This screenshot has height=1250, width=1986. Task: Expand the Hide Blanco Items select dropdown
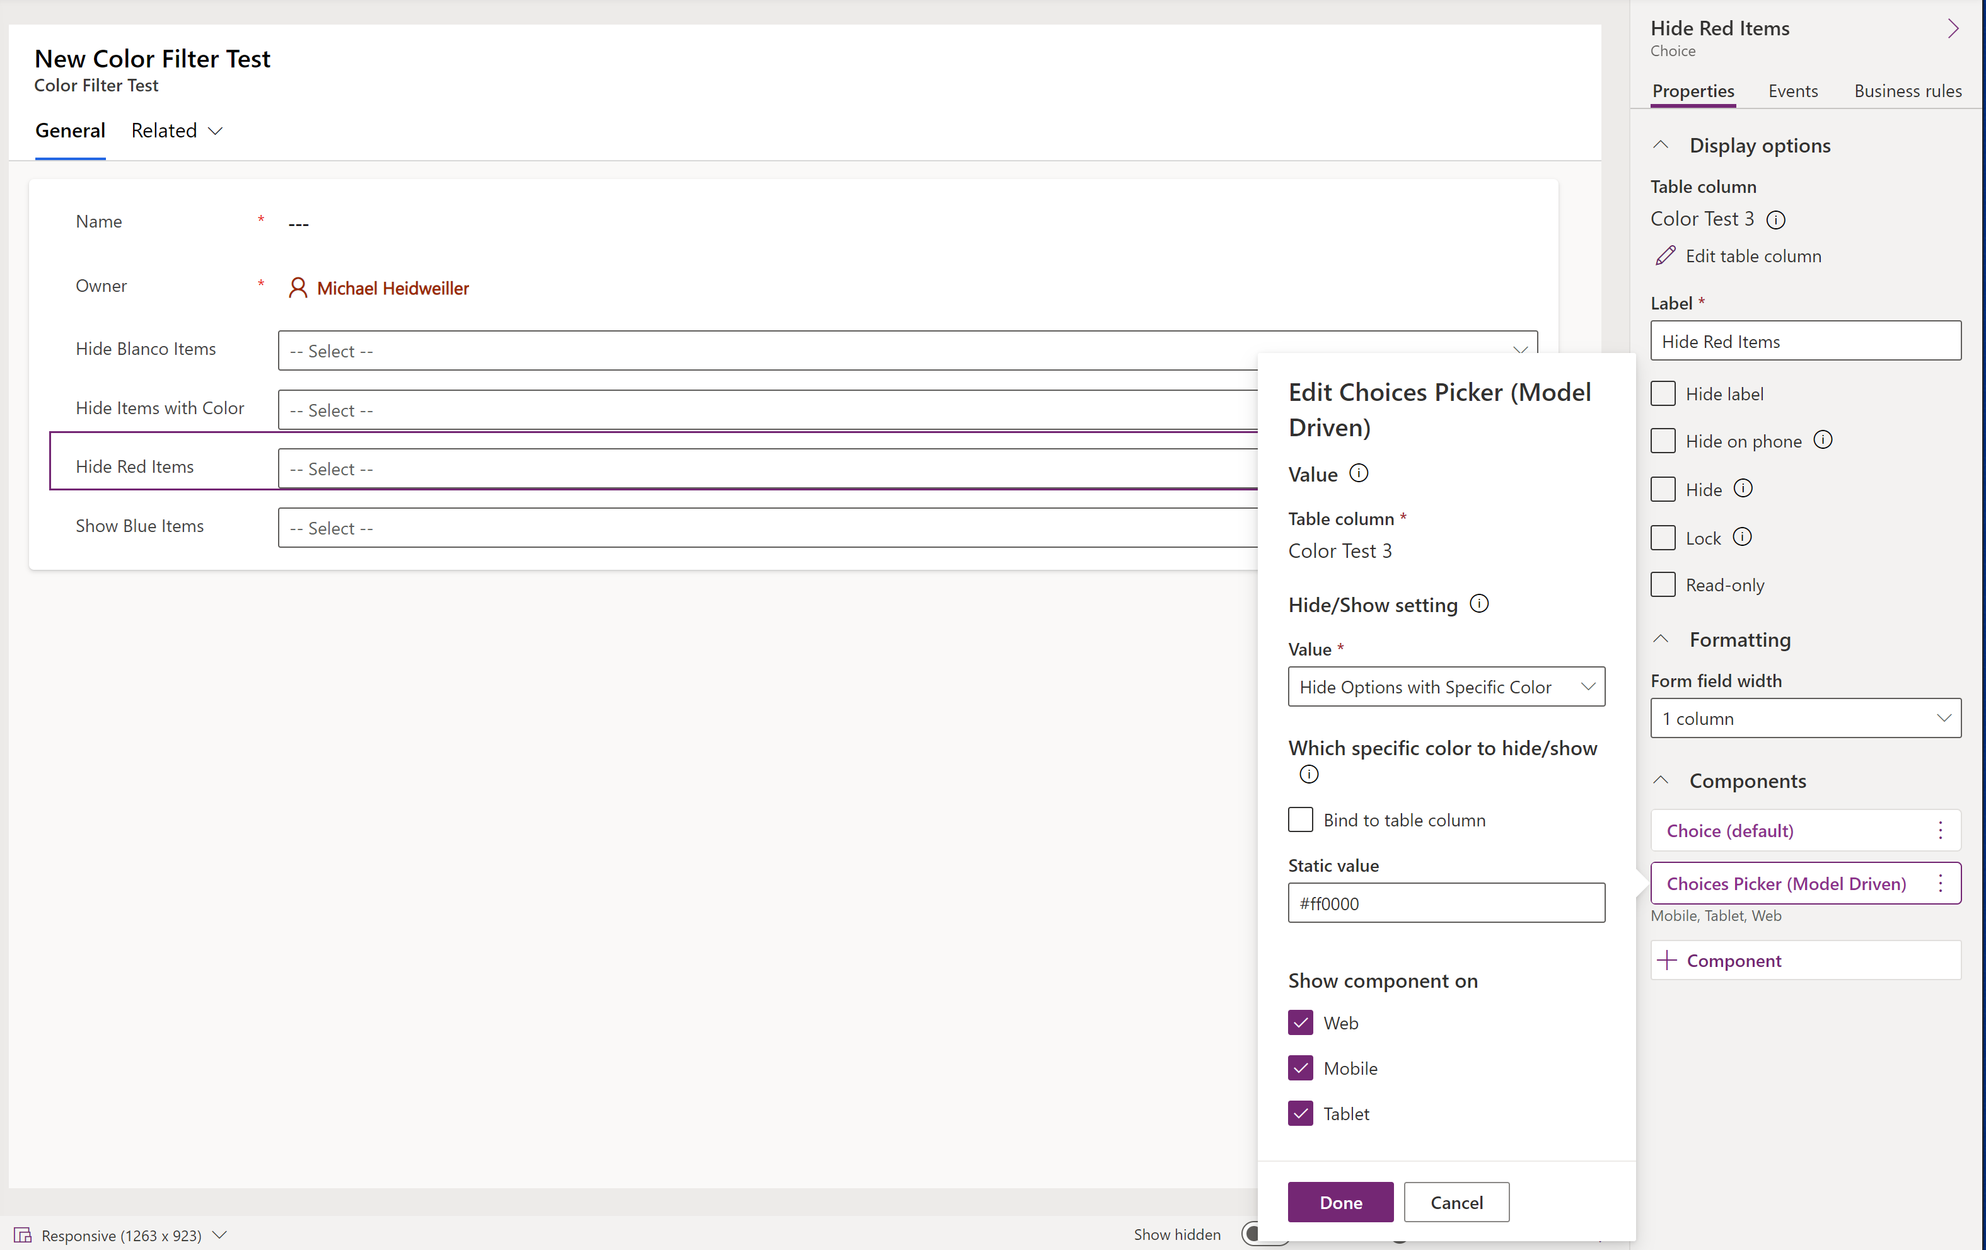click(1522, 350)
